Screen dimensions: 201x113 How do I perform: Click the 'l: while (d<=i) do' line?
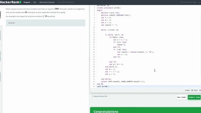(x=114, y=35)
